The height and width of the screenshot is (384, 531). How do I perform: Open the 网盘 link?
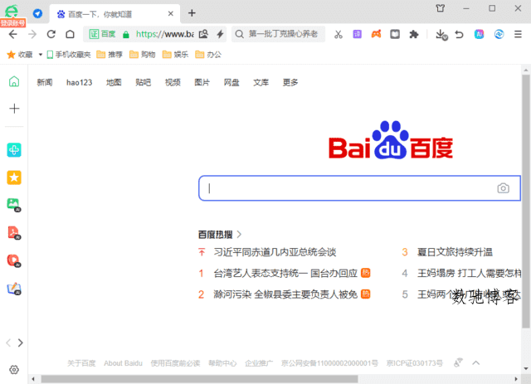coord(231,82)
